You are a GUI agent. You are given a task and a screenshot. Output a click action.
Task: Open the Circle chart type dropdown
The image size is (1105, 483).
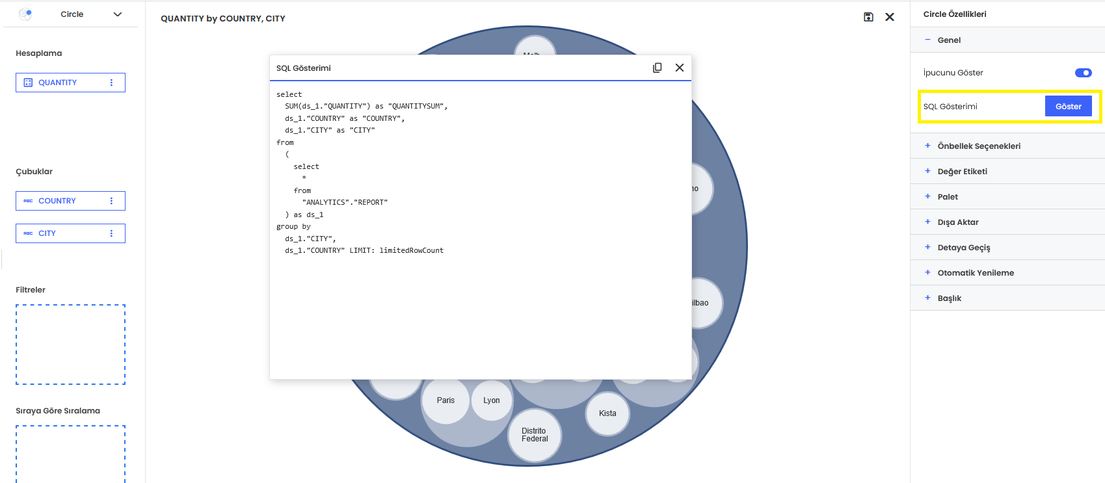pos(117,14)
